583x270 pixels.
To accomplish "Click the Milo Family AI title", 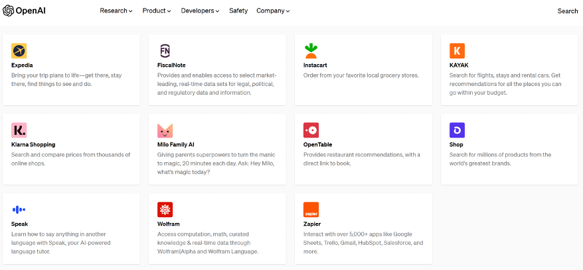I will pyautogui.click(x=175, y=144).
